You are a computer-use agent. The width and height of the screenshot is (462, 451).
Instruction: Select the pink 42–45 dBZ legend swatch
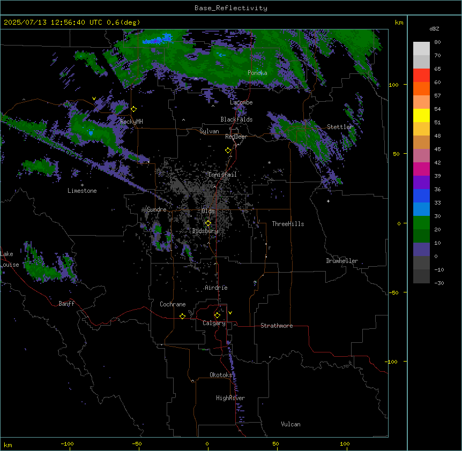pyautogui.click(x=421, y=156)
